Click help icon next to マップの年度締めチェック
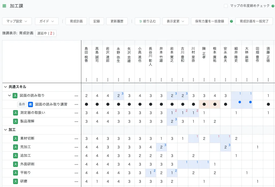This screenshot has width=275, height=187. click(x=273, y=6)
